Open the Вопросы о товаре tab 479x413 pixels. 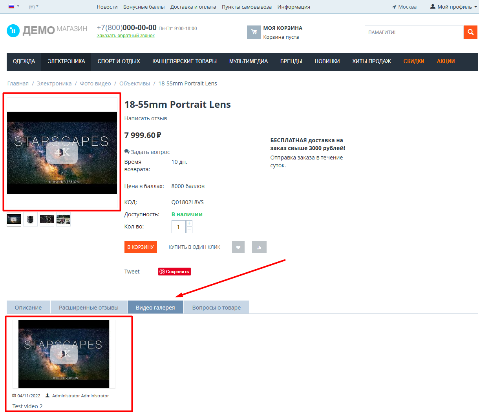216,307
